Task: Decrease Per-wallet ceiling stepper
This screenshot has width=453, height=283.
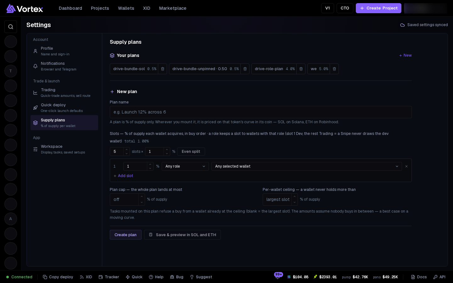Action: tap(295, 203)
